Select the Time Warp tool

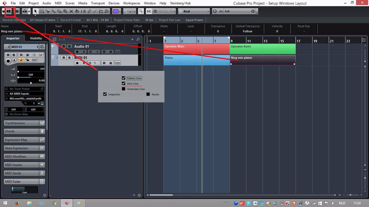point(83,11)
